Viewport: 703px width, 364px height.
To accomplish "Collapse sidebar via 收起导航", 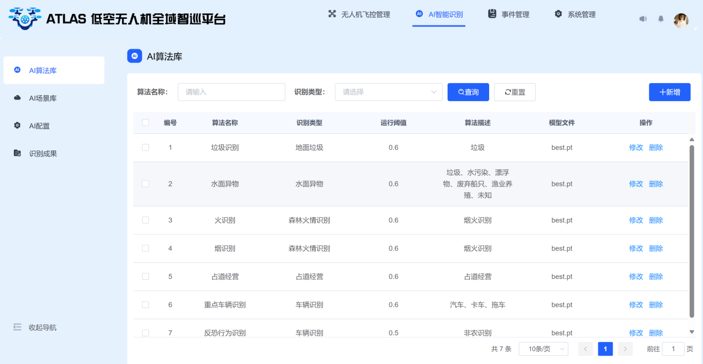I will pyautogui.click(x=42, y=327).
